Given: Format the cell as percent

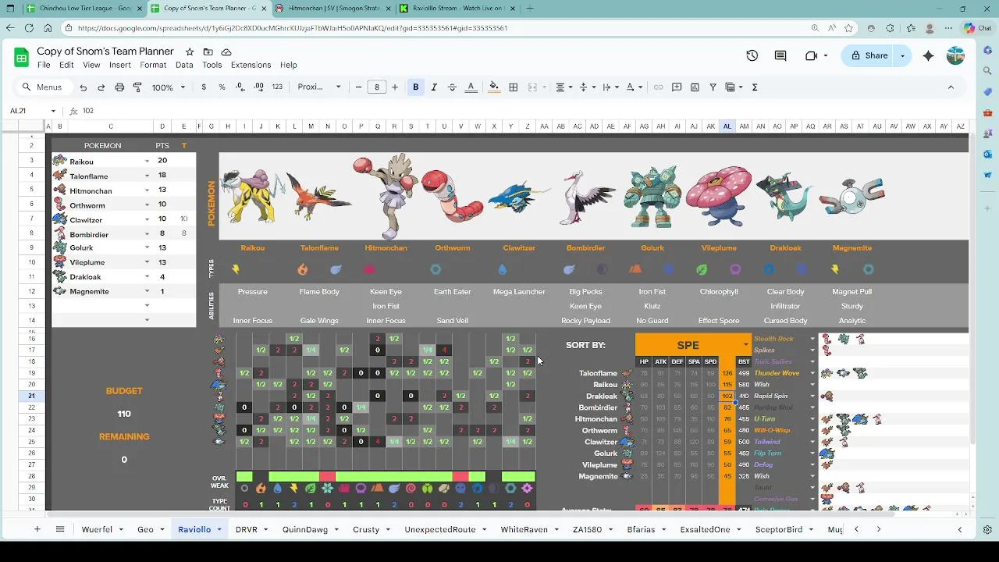Looking at the screenshot, I should (222, 87).
